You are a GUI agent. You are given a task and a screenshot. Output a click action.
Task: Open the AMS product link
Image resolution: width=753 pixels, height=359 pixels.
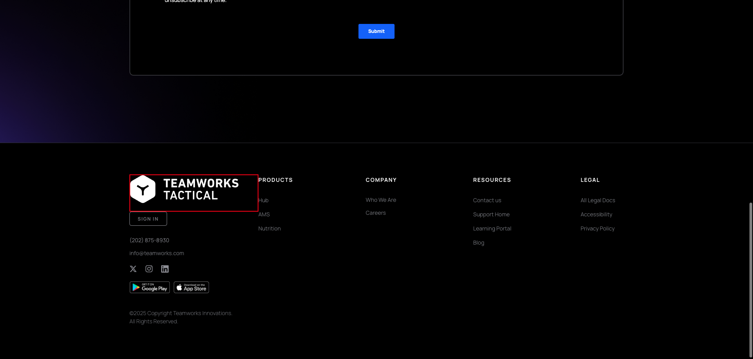coord(264,214)
